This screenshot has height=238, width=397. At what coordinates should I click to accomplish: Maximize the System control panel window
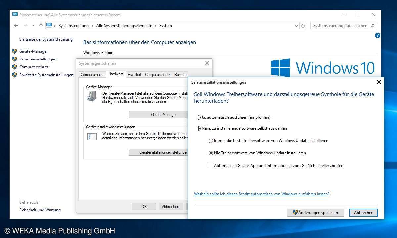click(358, 15)
